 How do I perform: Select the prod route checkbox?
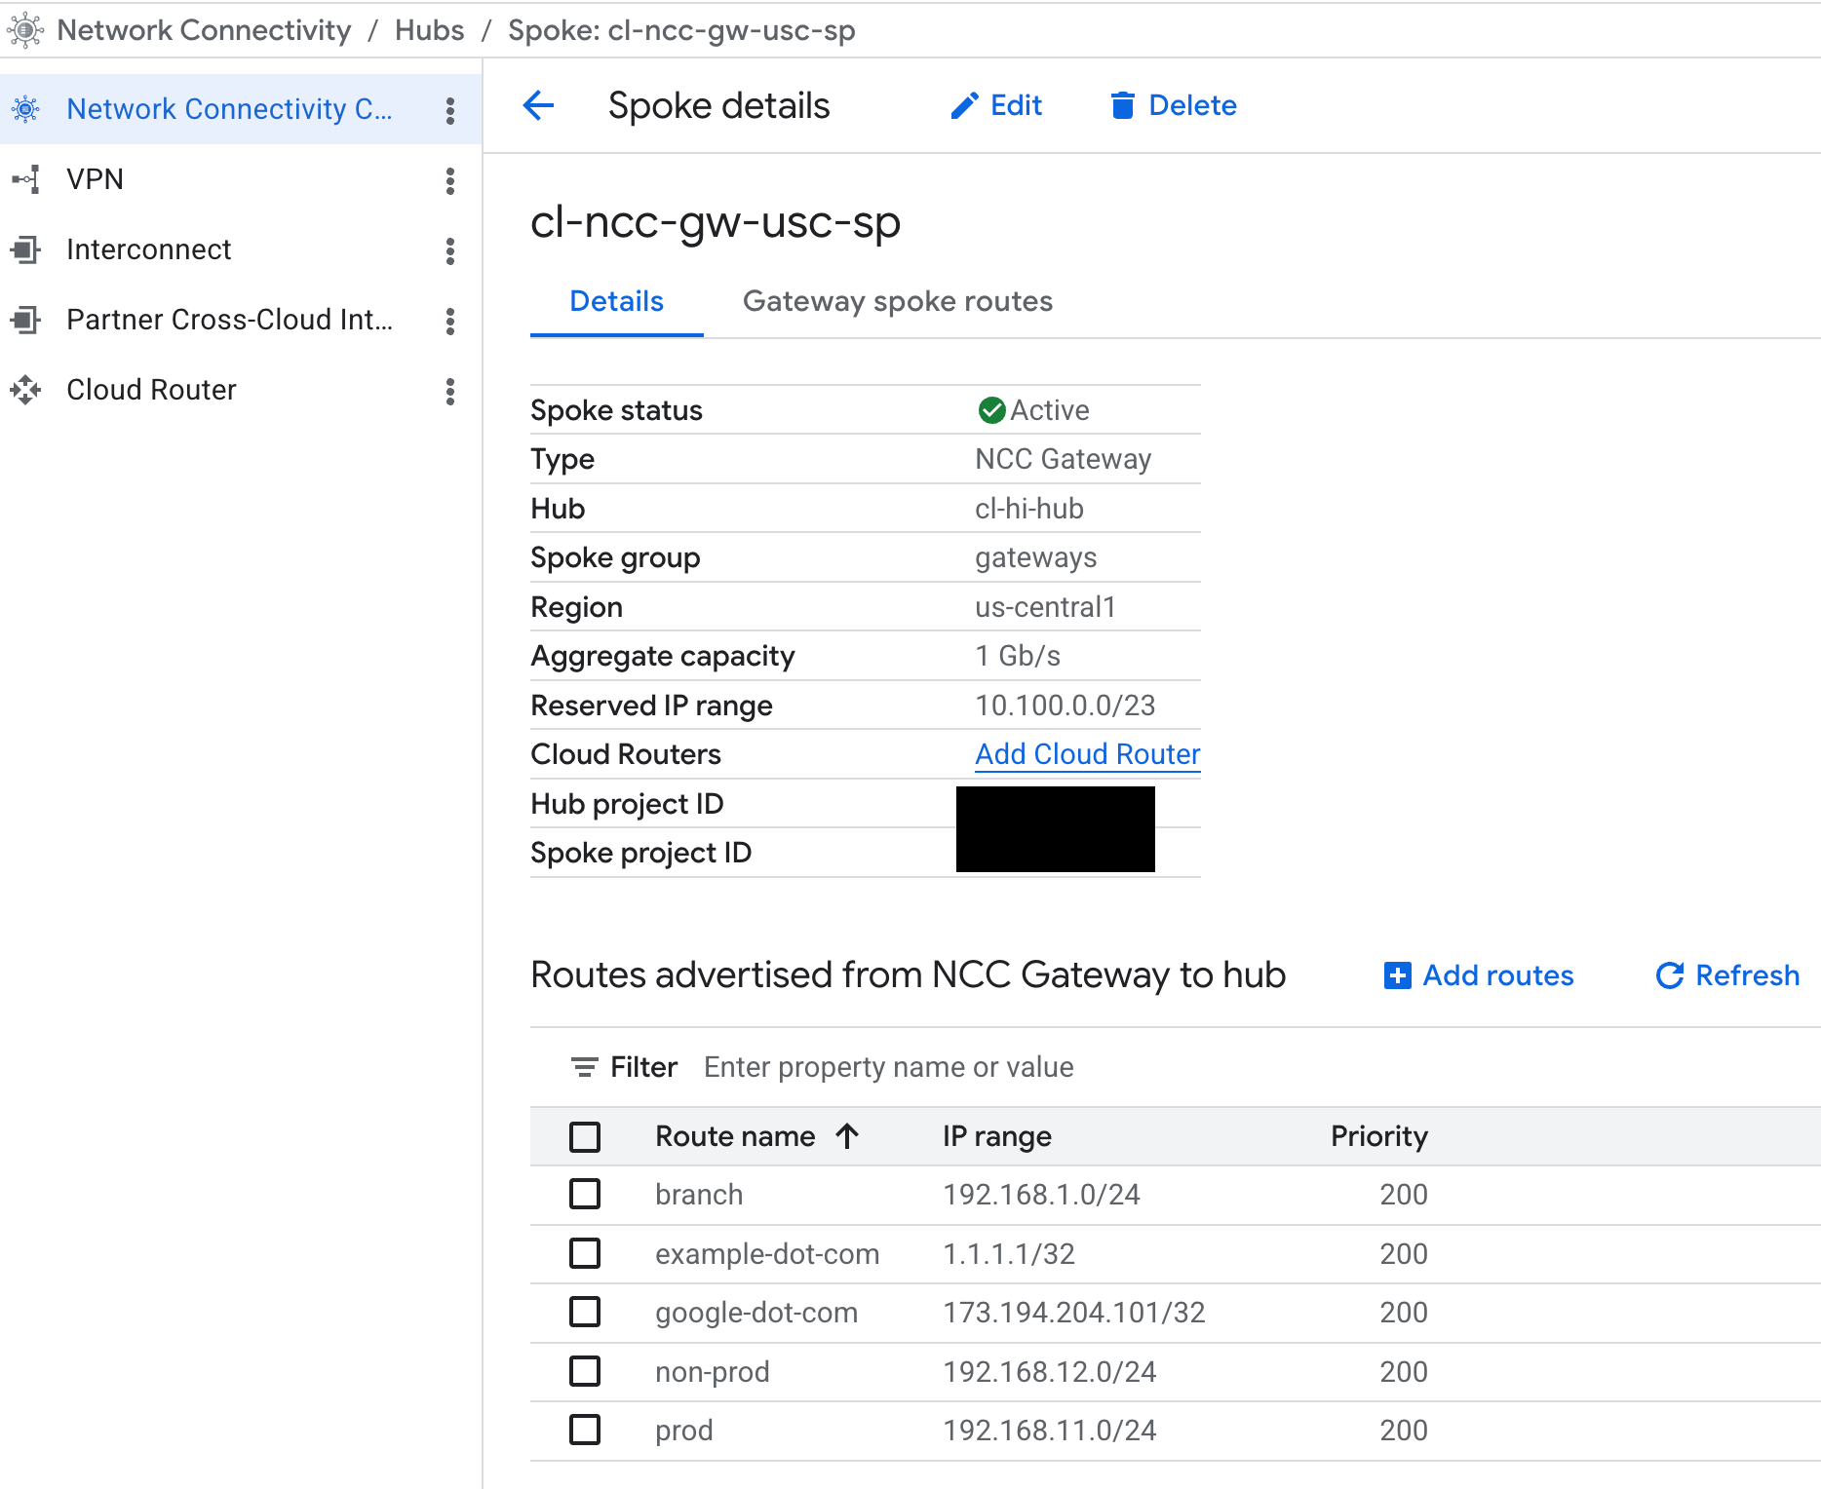pos(585,1430)
